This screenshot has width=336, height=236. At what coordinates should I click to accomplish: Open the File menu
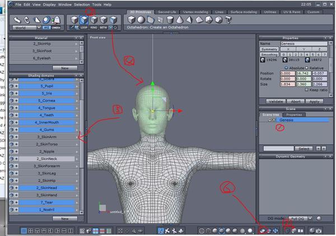(18, 4)
